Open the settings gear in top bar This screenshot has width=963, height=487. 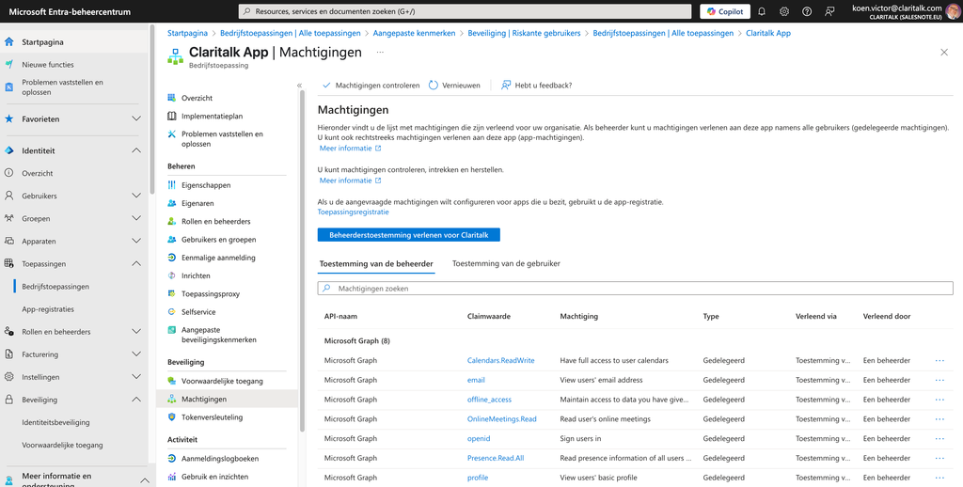(784, 11)
